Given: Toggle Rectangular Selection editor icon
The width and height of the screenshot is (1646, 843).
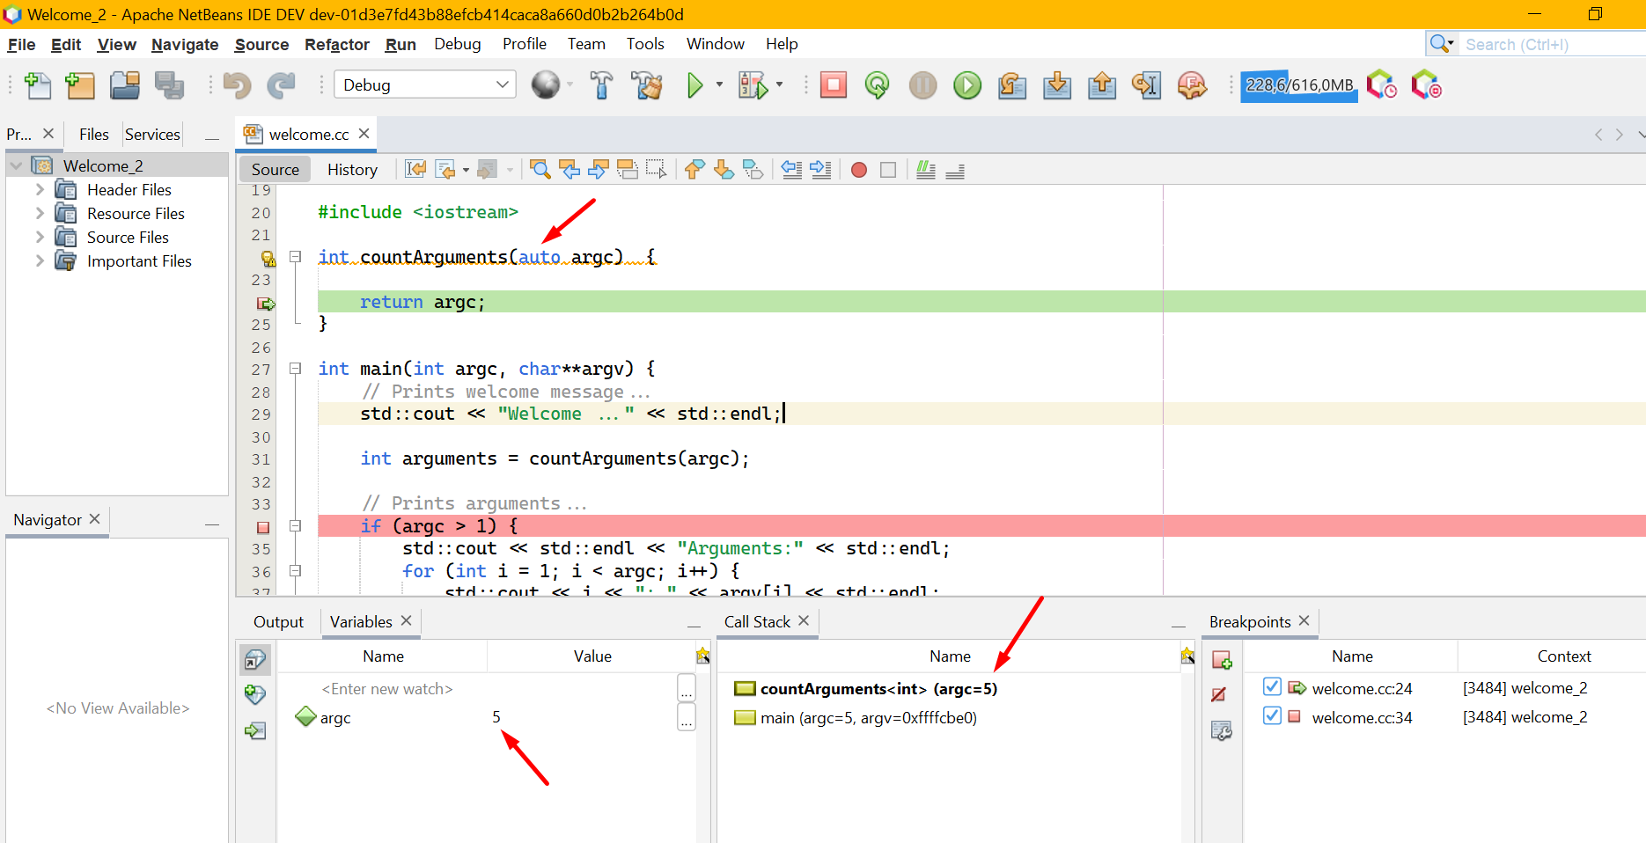Looking at the screenshot, I should click(656, 170).
